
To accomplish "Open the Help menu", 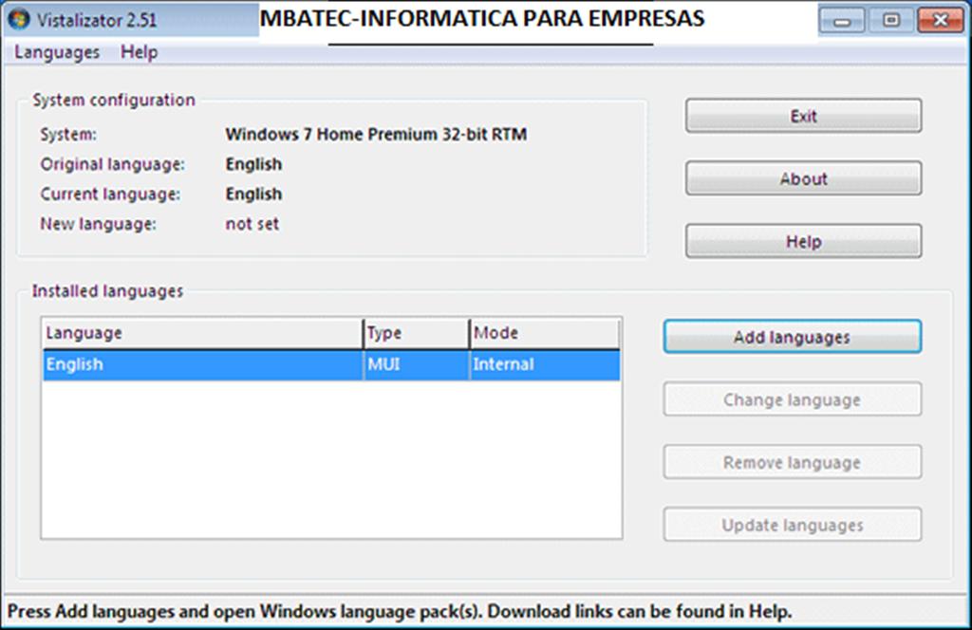I will pyautogui.click(x=139, y=52).
